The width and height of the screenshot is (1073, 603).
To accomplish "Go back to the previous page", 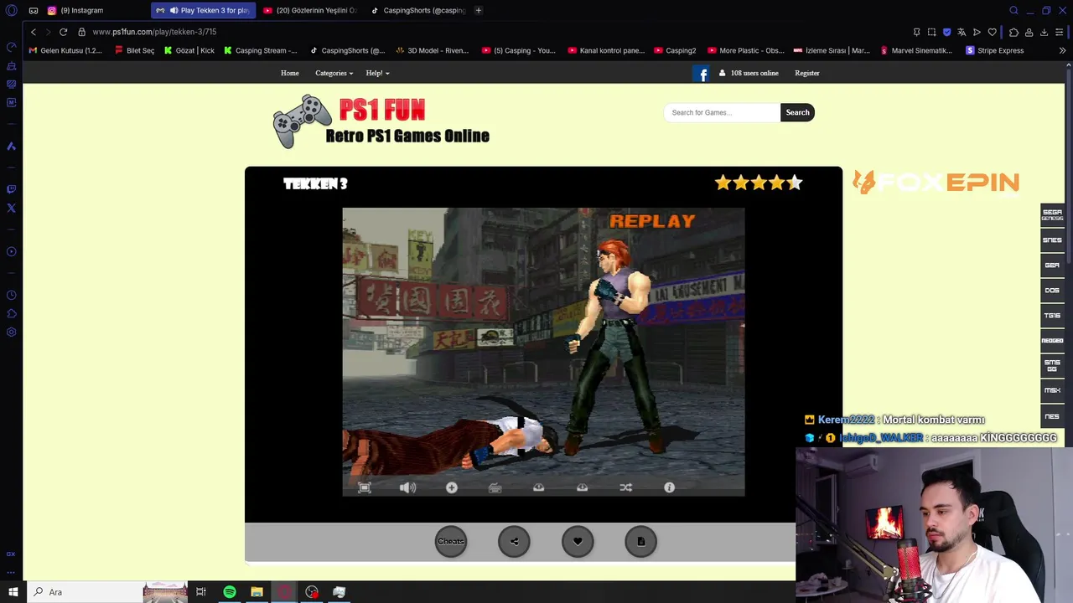I will tap(33, 32).
